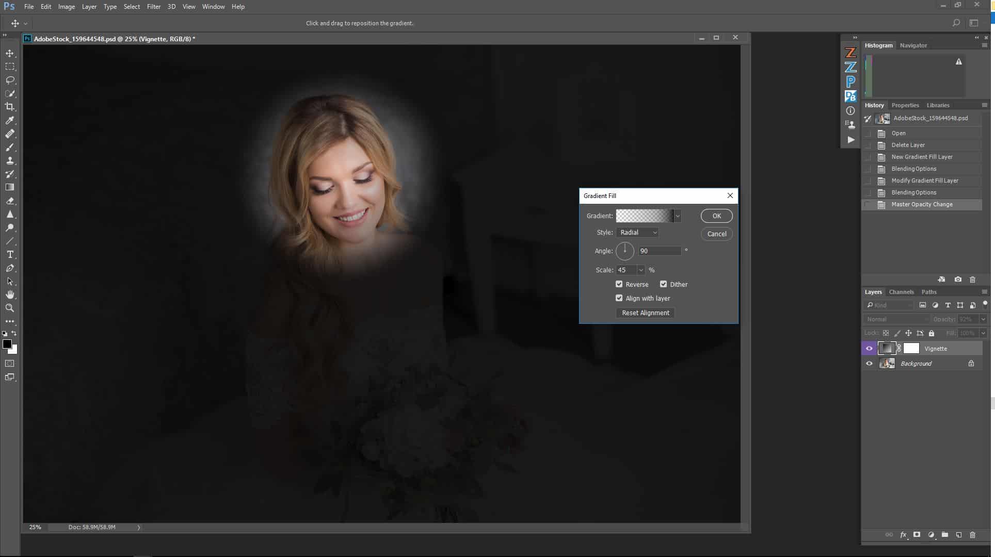
Task: Select the Eyedropper tool
Action: click(9, 120)
